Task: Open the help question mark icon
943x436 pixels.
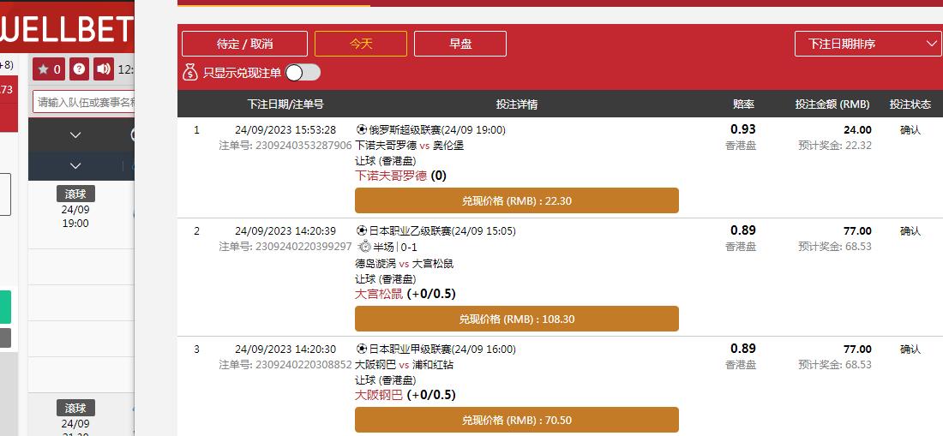Action: coord(80,69)
